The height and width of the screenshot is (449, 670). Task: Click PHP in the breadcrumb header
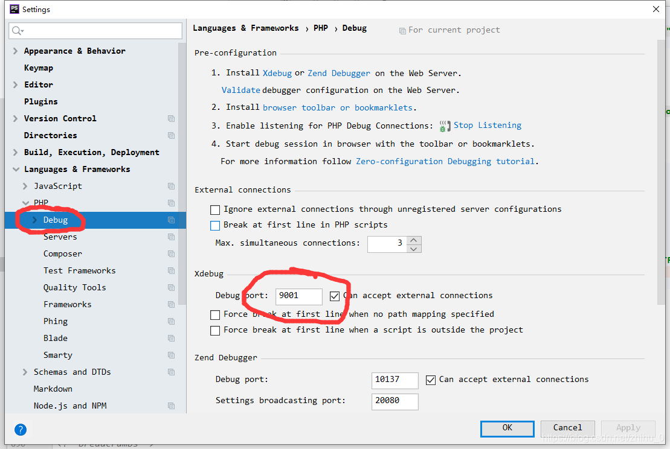[x=320, y=28]
